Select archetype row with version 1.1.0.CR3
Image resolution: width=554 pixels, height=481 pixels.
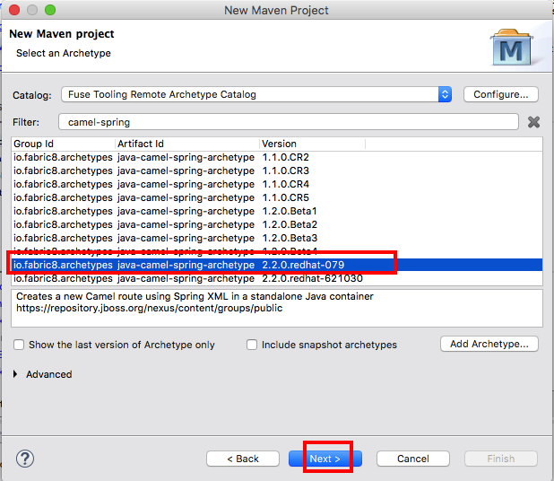click(277, 171)
